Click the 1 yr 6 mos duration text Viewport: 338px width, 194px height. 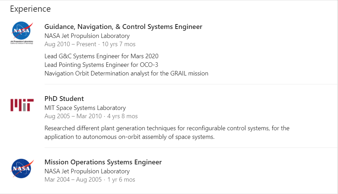[x=121, y=180]
